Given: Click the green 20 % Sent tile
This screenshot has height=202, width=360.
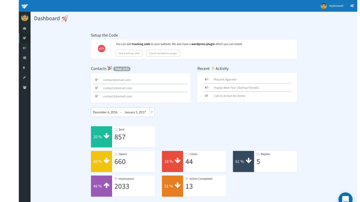Looking at the screenshot, I should 102,137.
